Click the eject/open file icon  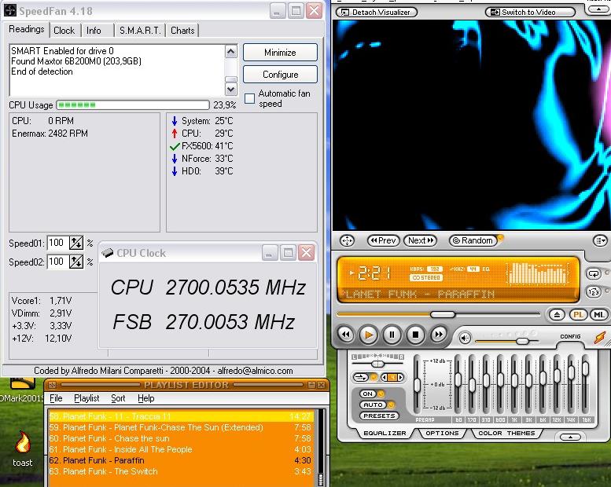[557, 314]
